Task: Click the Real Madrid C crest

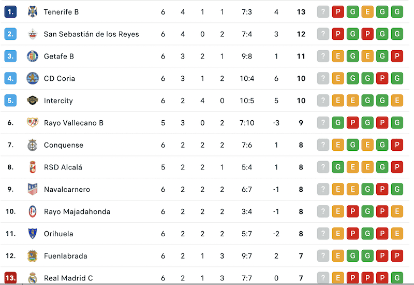Action: tap(33, 278)
